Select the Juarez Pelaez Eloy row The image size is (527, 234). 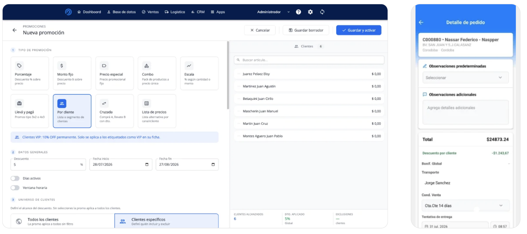[309, 74]
